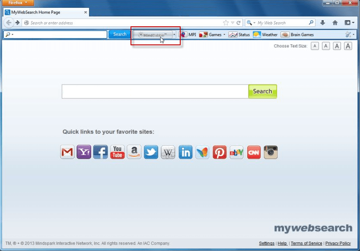Choose the smallest text size A
360x251 pixels.
(x=315, y=46)
